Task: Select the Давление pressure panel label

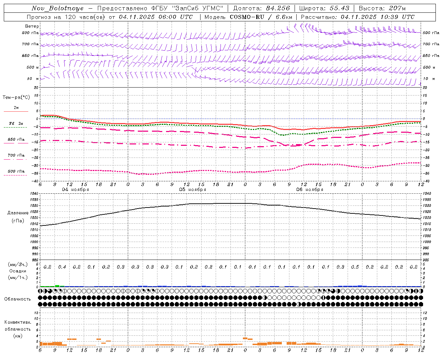Action: [18, 213]
